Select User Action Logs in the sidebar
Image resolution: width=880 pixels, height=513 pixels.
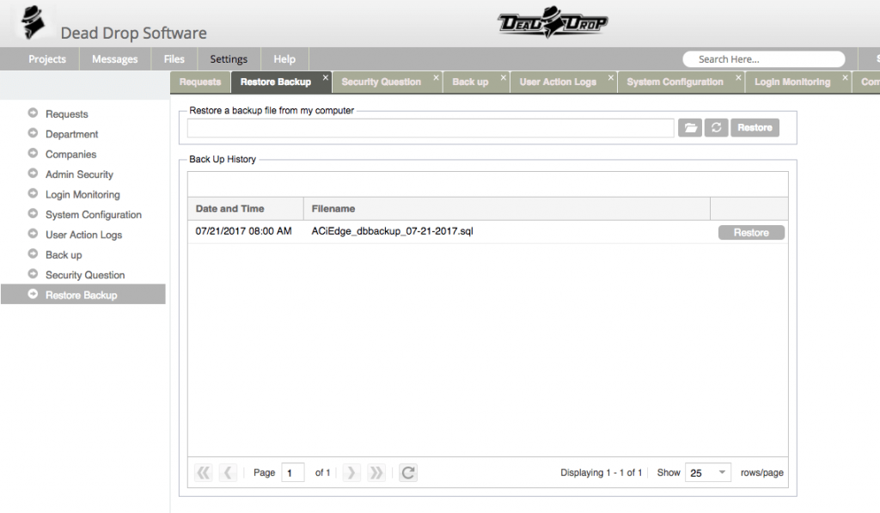[x=84, y=235]
